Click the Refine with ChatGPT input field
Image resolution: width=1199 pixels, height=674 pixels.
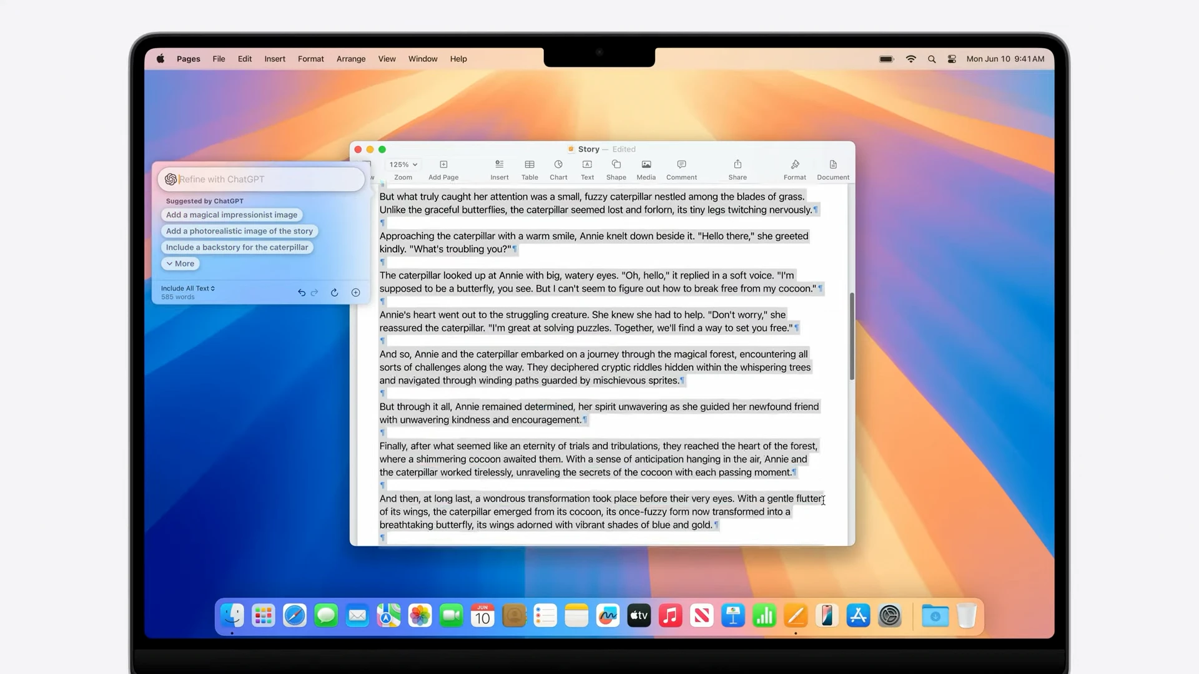(x=260, y=179)
